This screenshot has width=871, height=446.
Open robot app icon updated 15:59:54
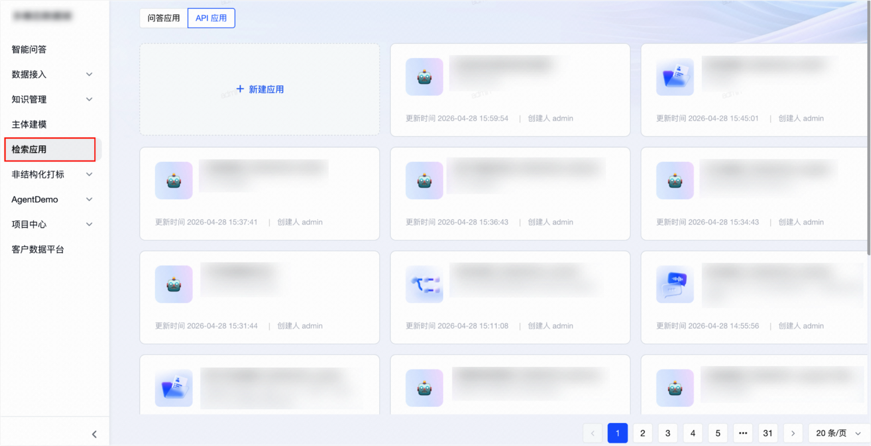424,77
